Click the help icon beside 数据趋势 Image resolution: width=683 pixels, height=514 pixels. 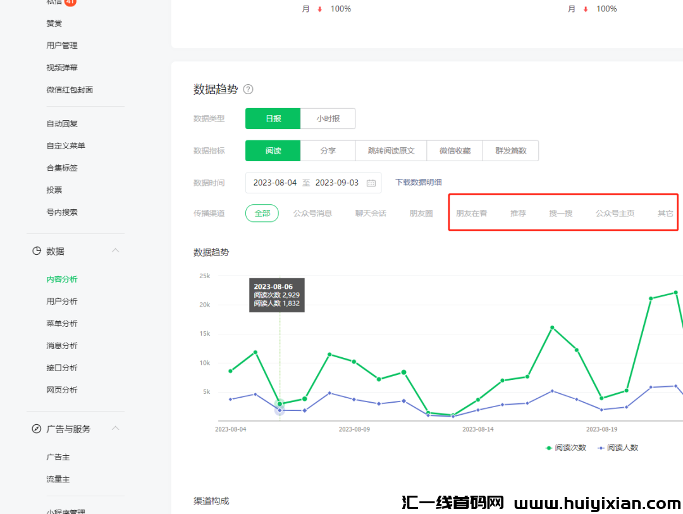pyautogui.click(x=248, y=90)
